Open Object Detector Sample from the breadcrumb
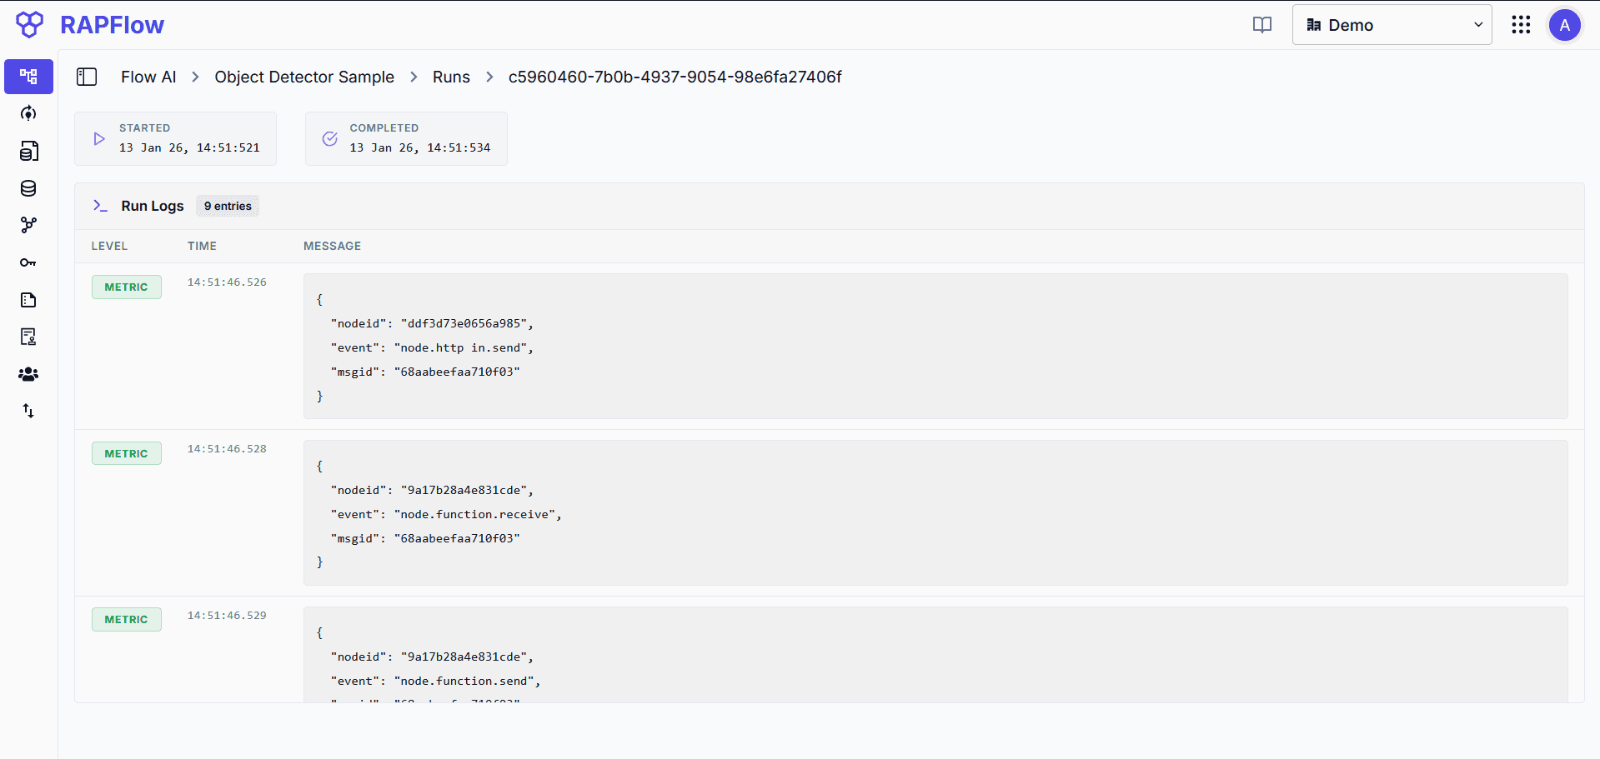 pyautogui.click(x=303, y=77)
